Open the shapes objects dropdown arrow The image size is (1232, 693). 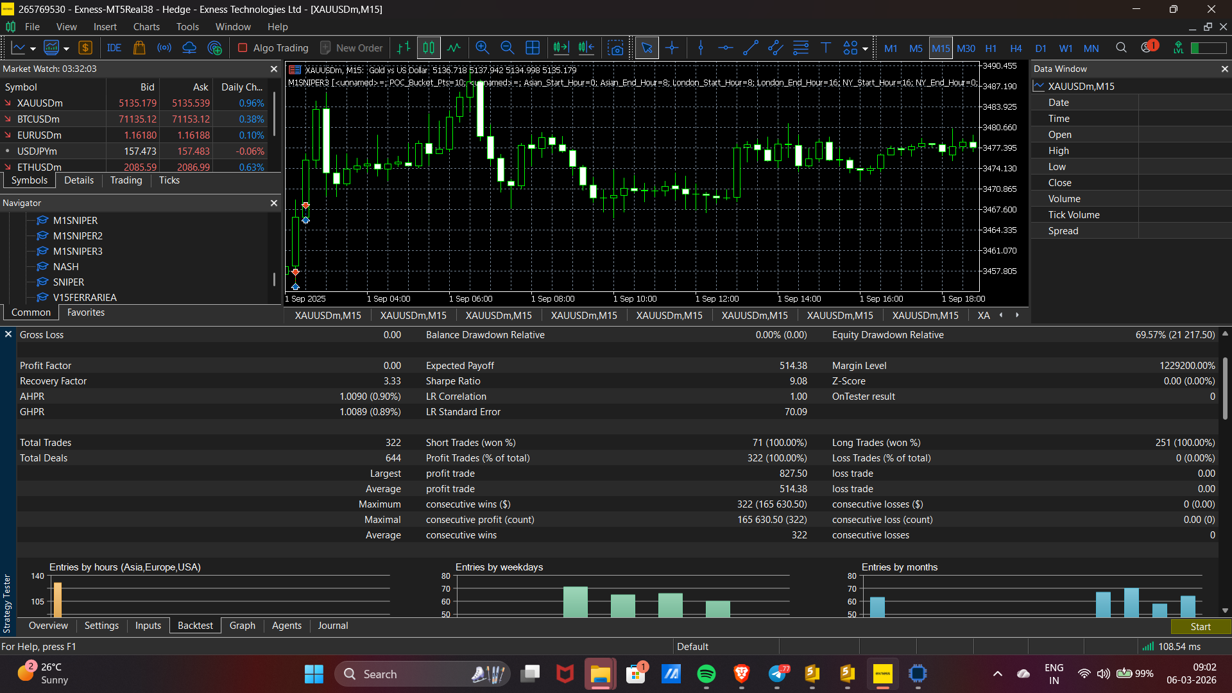865,49
